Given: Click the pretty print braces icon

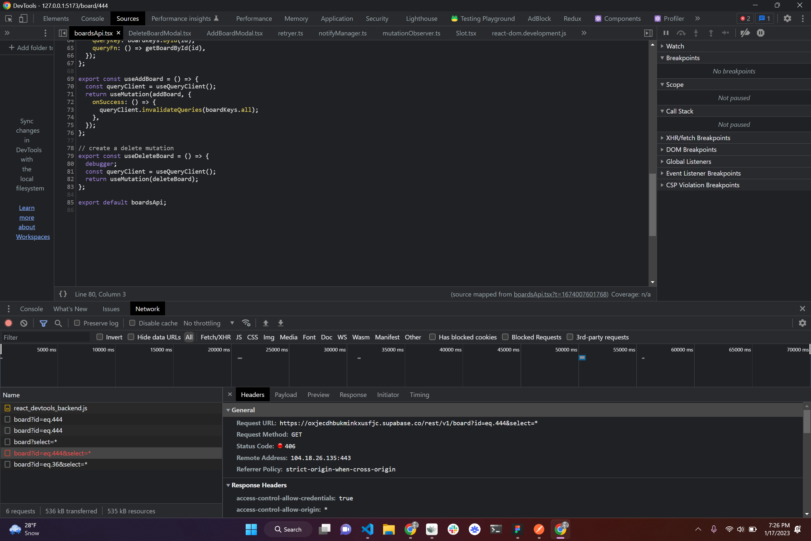Looking at the screenshot, I should (x=63, y=294).
